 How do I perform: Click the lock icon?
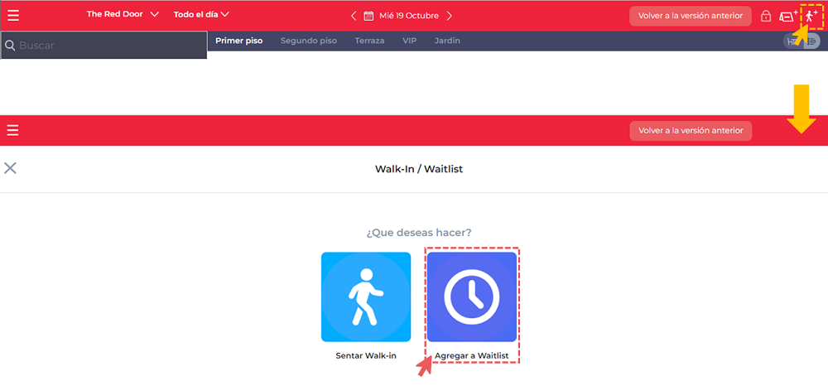765,17
